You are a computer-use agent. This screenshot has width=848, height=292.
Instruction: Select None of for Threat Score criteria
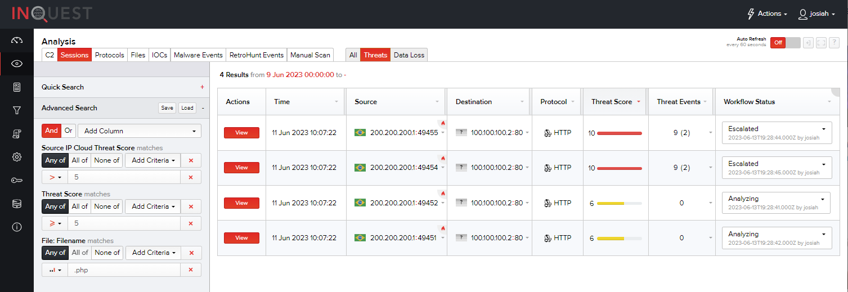[x=107, y=206]
